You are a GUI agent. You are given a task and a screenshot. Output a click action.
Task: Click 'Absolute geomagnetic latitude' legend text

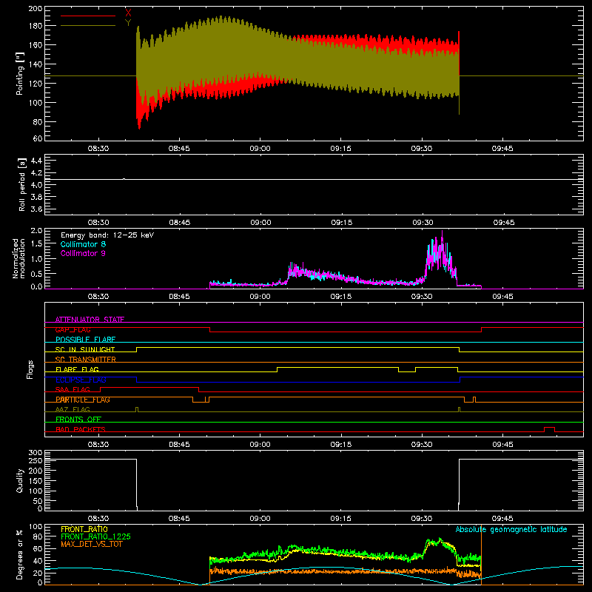(511, 529)
